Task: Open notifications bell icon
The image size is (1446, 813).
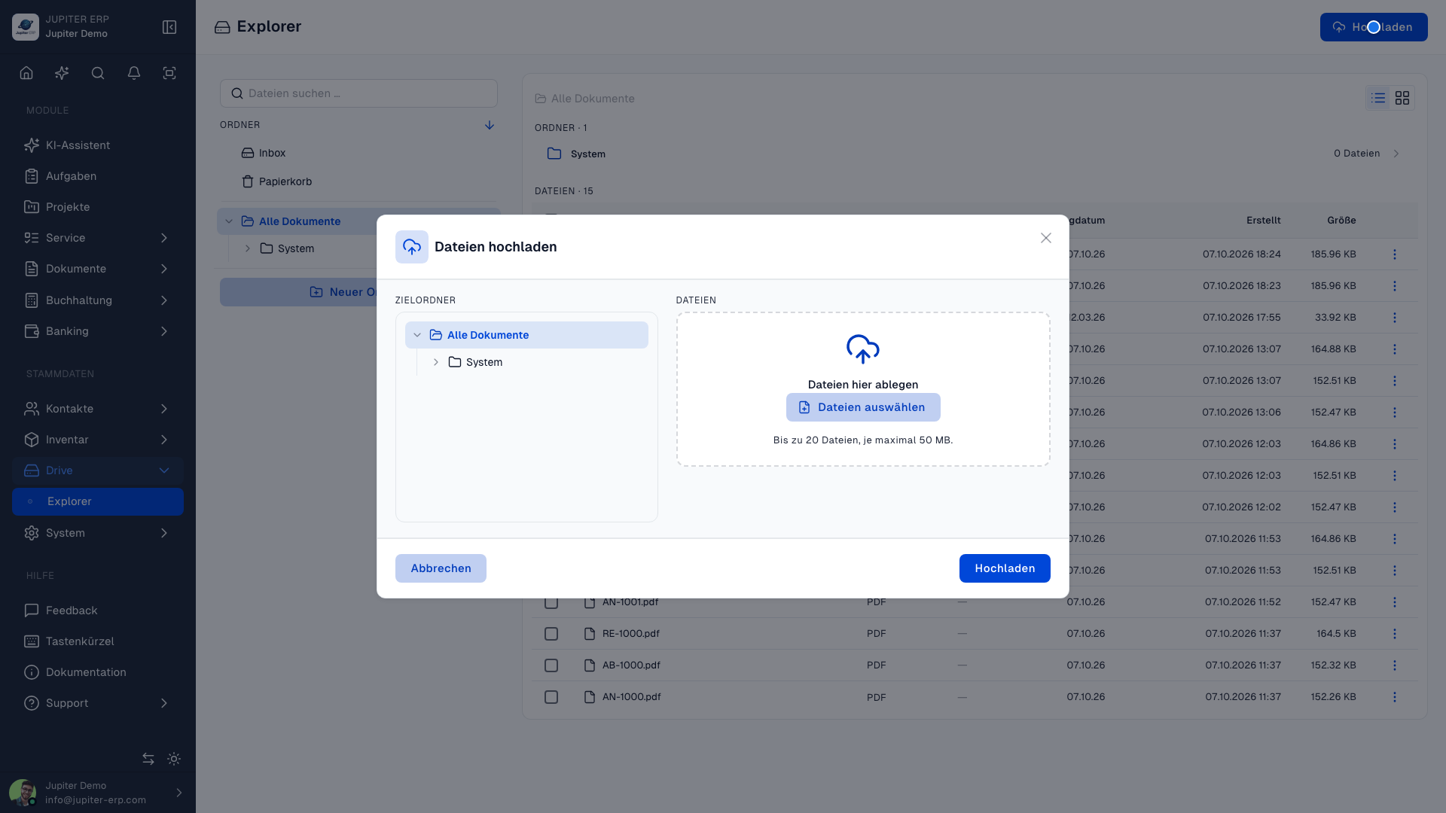Action: click(x=134, y=73)
